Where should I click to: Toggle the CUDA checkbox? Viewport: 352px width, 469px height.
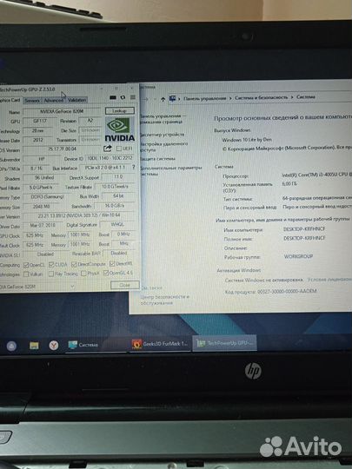(x=51, y=264)
